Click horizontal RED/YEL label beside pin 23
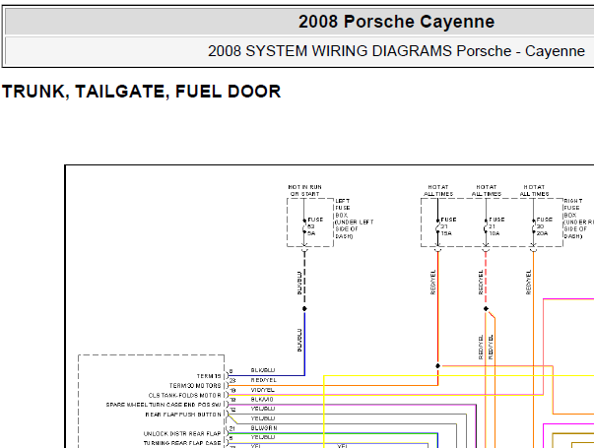 point(264,380)
